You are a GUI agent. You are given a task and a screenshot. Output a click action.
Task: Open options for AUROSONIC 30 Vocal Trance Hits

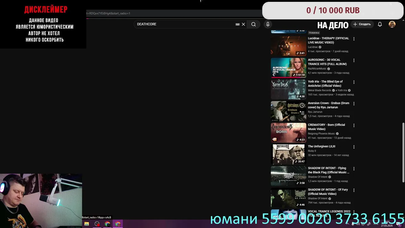pos(354,60)
